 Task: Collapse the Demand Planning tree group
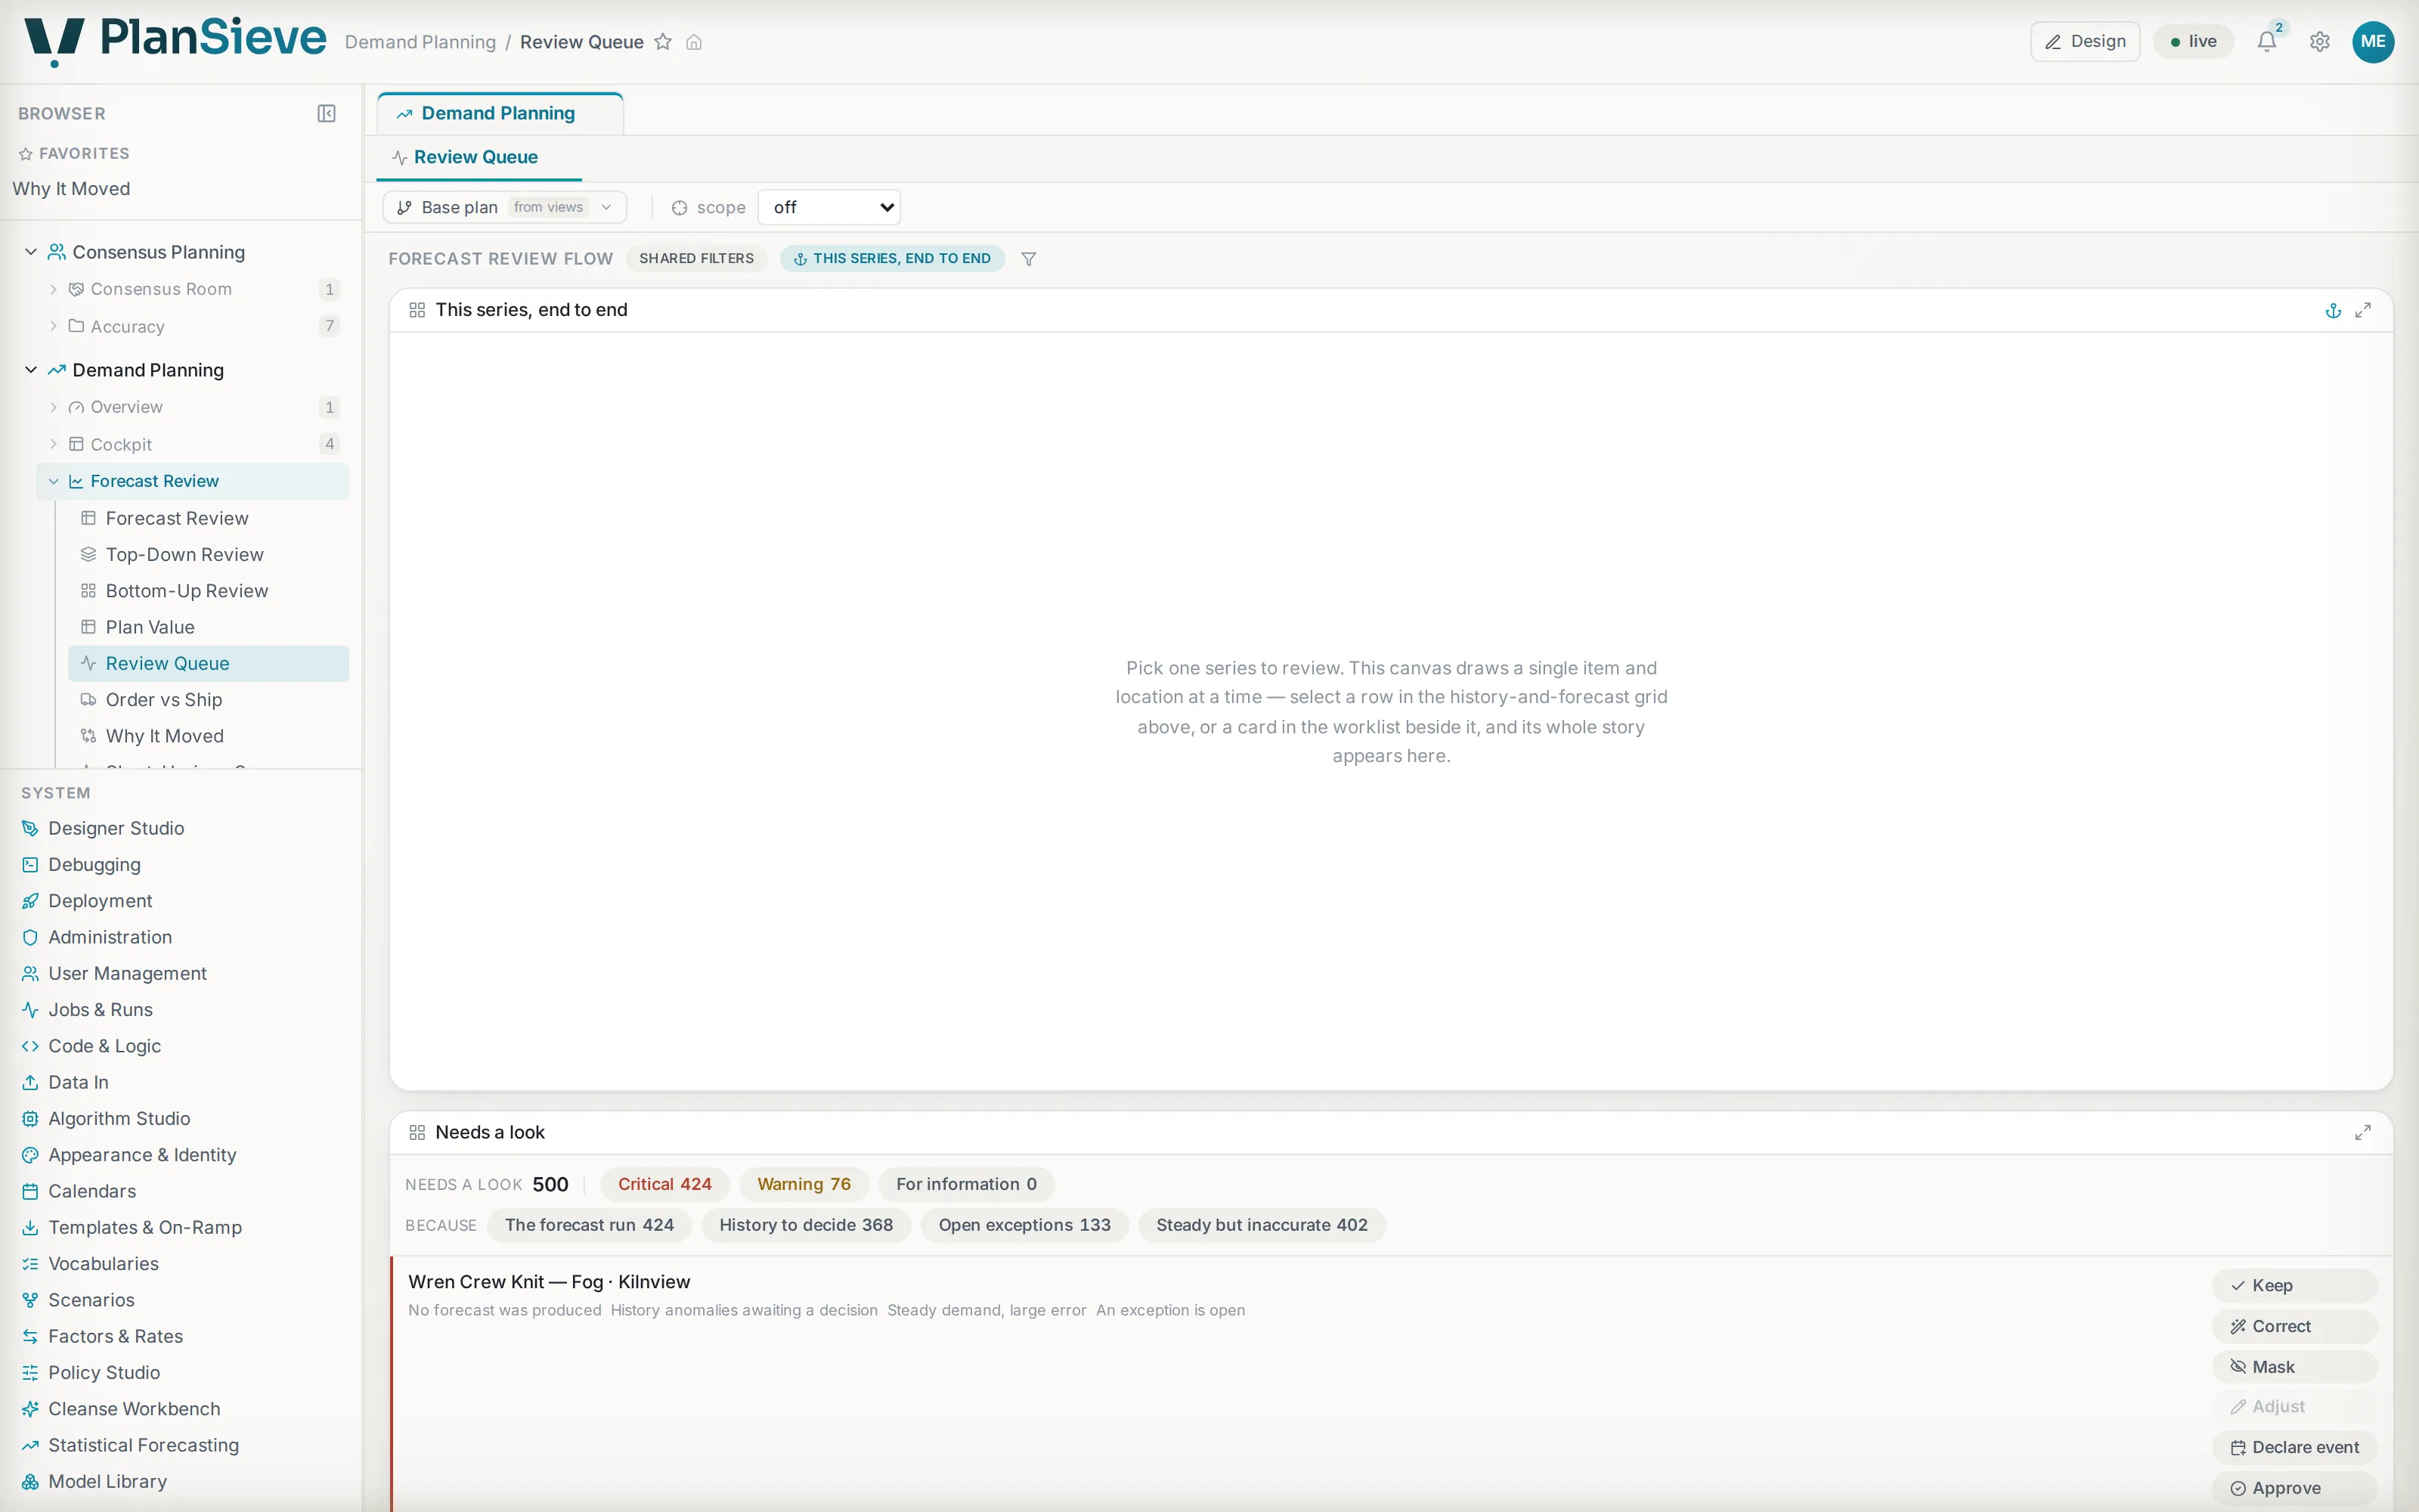tap(31, 370)
